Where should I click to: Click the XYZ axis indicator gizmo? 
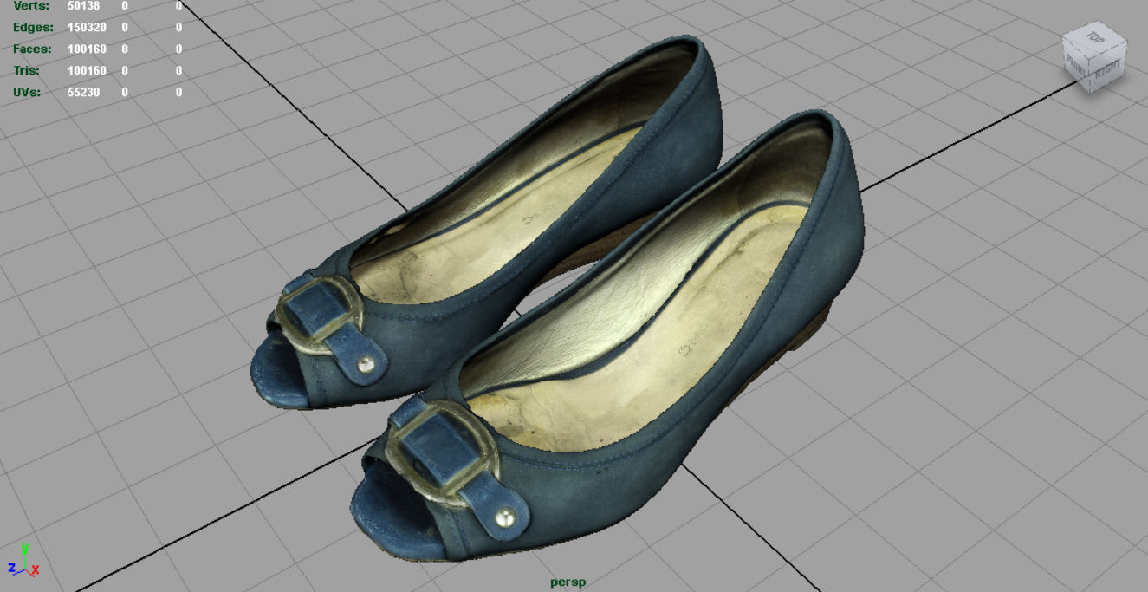(23, 560)
